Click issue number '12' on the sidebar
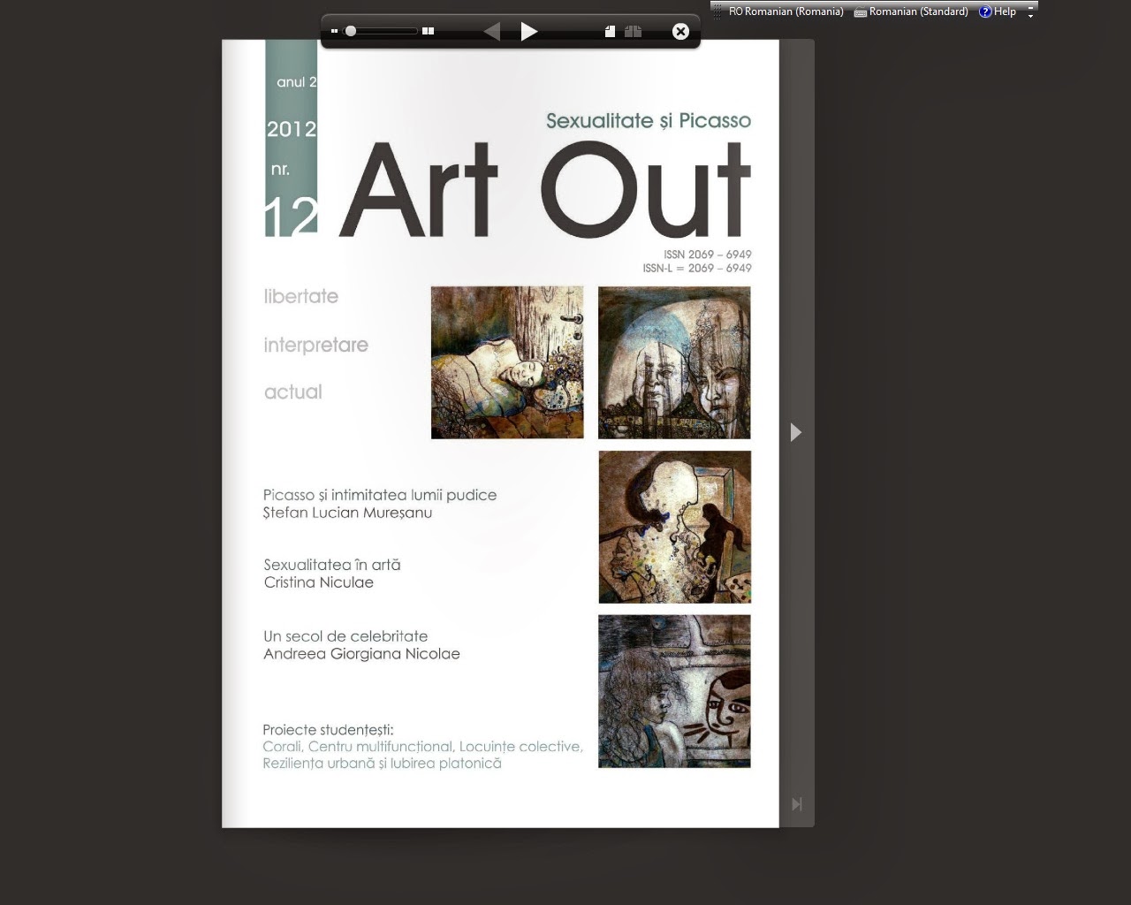 pyautogui.click(x=291, y=217)
